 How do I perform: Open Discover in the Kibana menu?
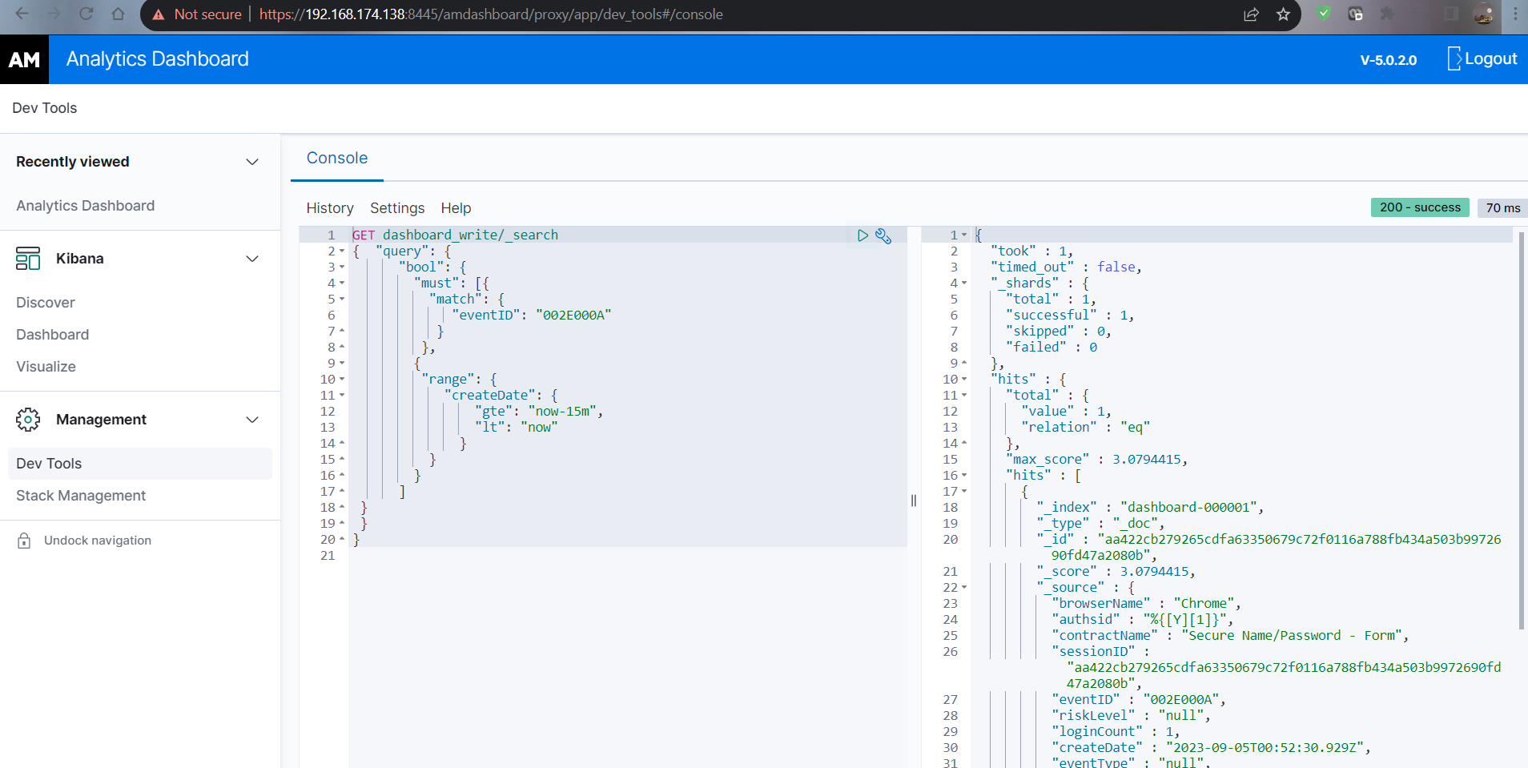pyautogui.click(x=46, y=303)
